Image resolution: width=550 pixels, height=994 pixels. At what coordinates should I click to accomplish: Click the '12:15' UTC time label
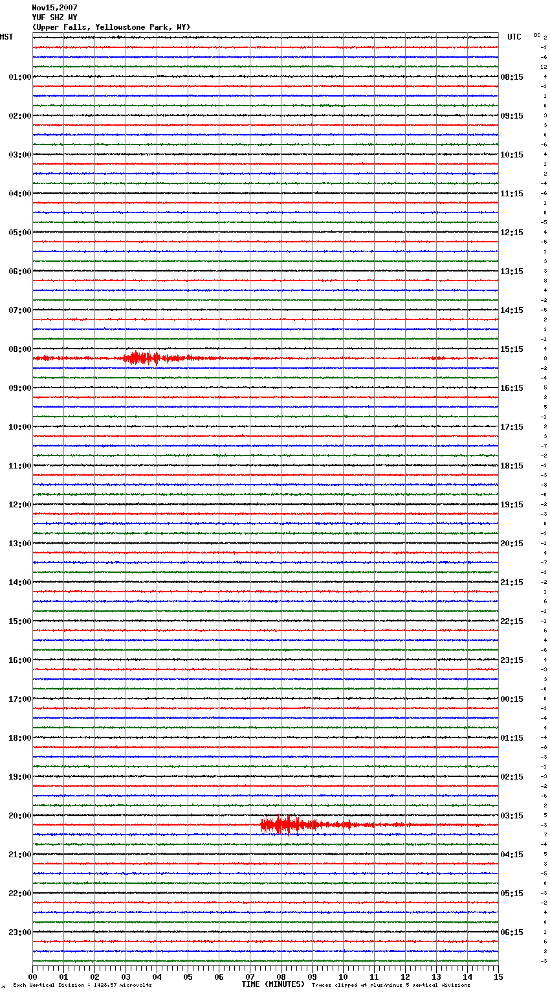pos(512,233)
